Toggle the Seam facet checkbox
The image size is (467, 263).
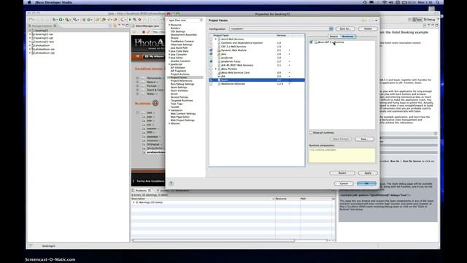click(211, 80)
